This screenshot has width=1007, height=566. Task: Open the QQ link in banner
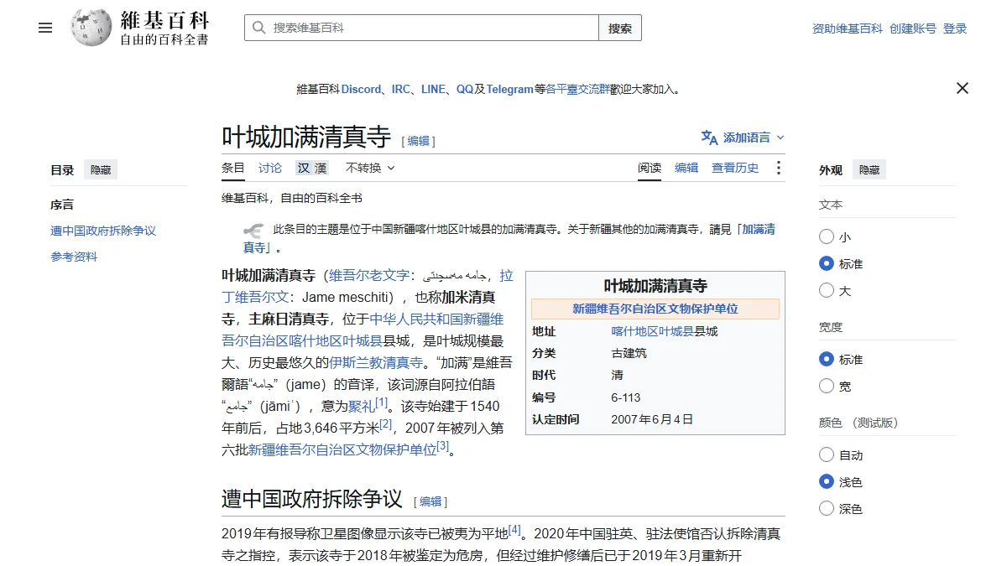coord(465,89)
